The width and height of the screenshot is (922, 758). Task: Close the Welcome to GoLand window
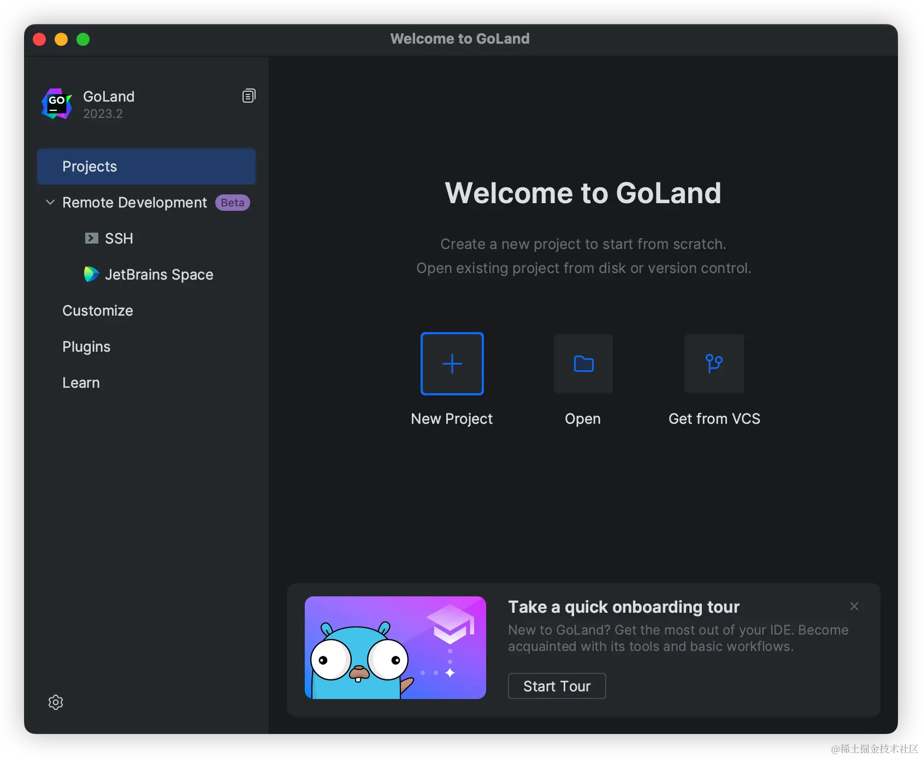[x=39, y=39]
